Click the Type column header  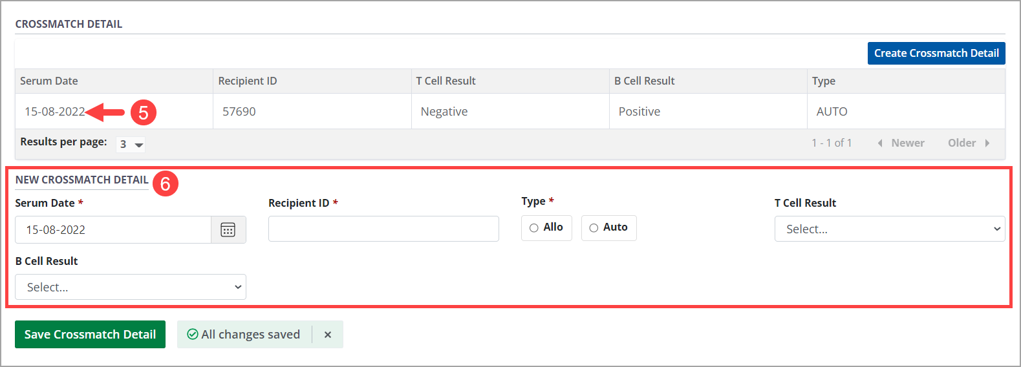[x=824, y=81]
